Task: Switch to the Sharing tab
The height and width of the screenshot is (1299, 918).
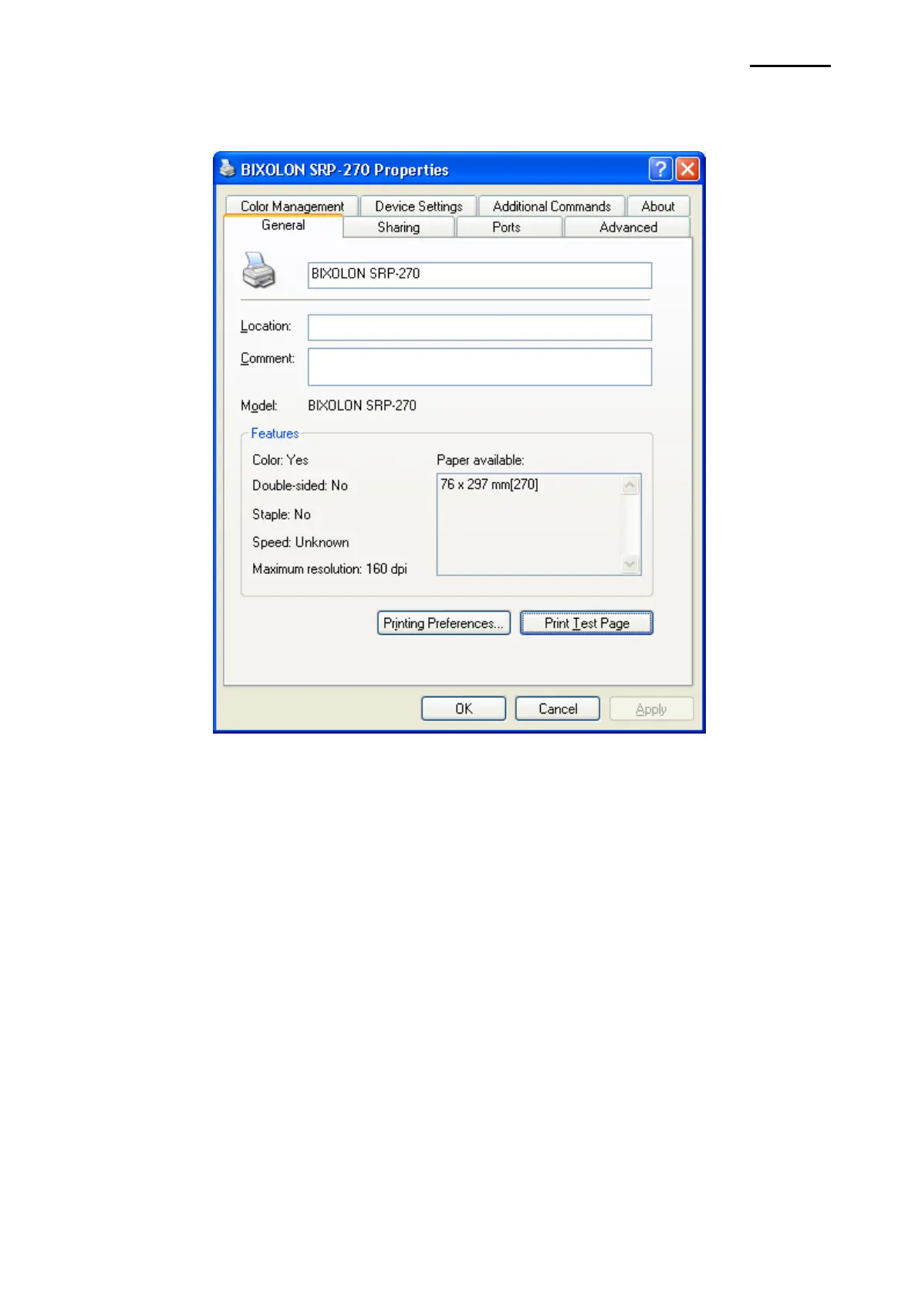Action: [399, 227]
